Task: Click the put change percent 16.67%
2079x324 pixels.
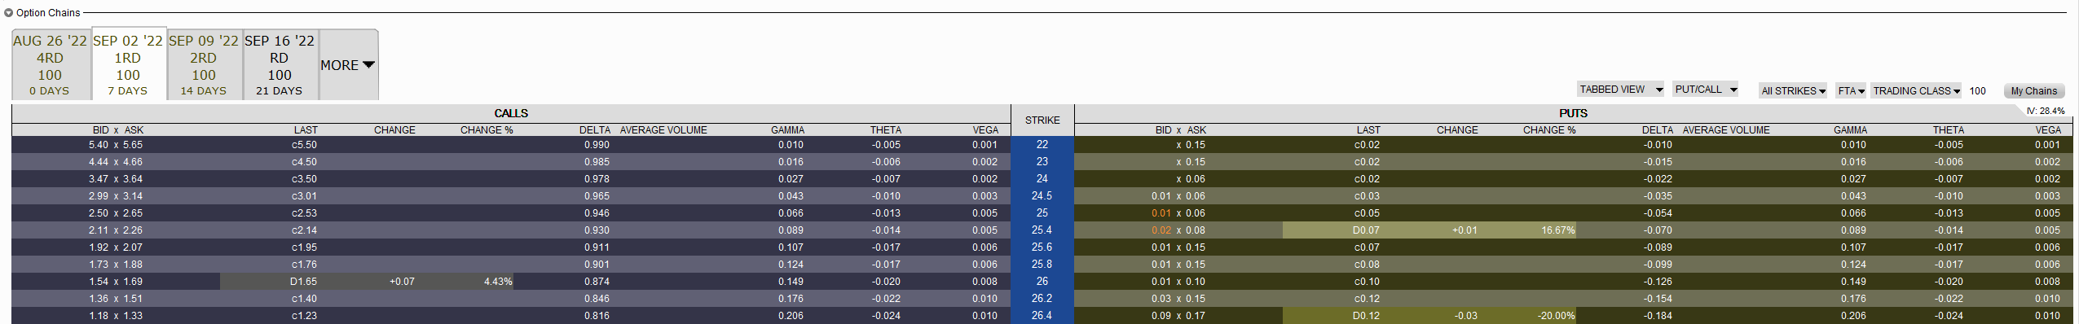Action: pos(1557,230)
